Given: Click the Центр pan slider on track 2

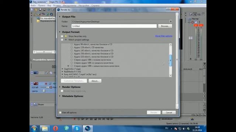Looking at the screenshot, I should [44, 91].
